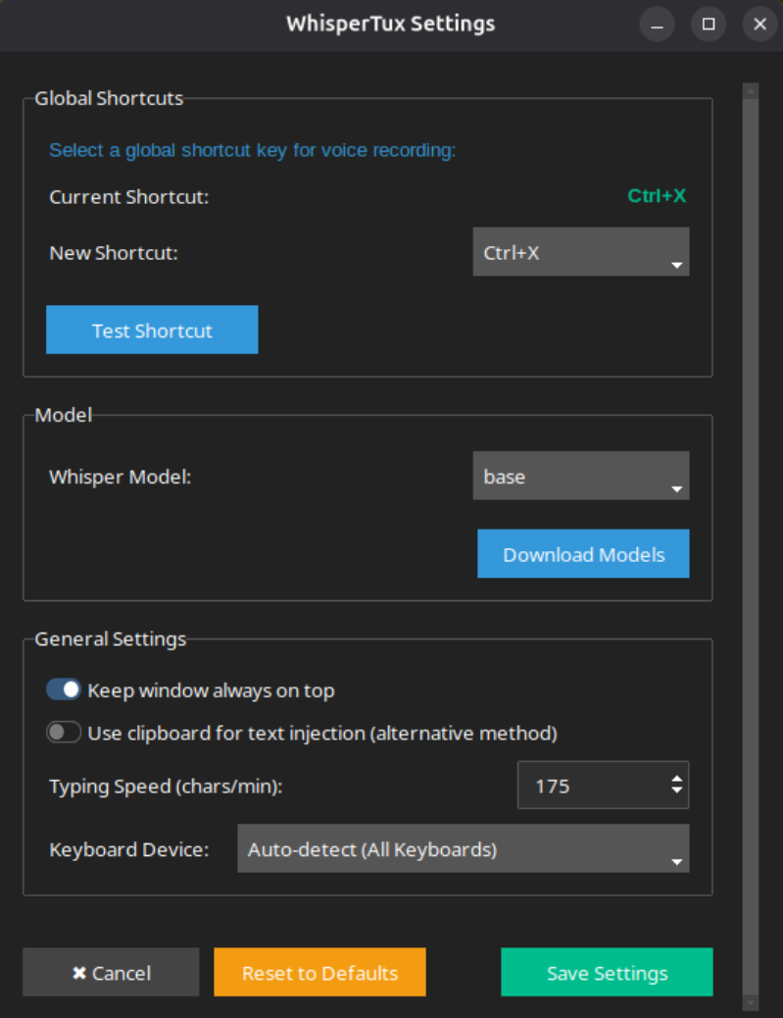
Task: Click the 'Whisper Model:' label
Action: (x=120, y=477)
